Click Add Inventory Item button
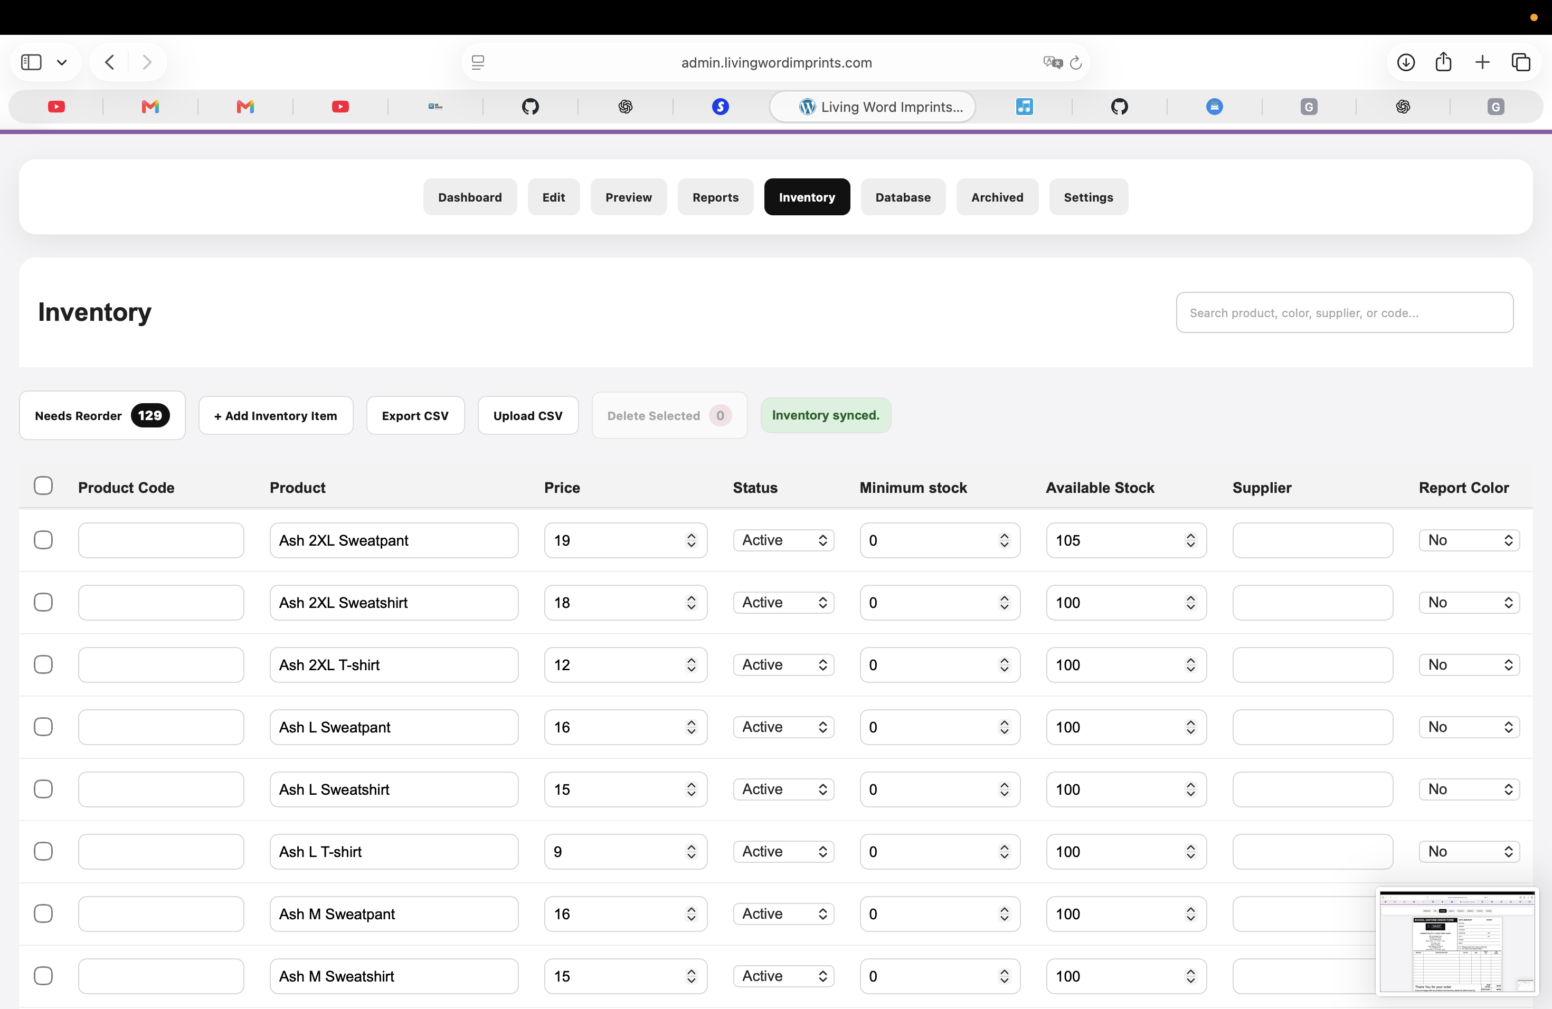Image resolution: width=1552 pixels, height=1009 pixels. coord(276,416)
